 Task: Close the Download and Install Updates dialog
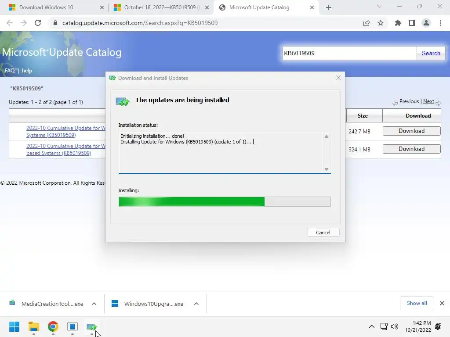click(338, 78)
